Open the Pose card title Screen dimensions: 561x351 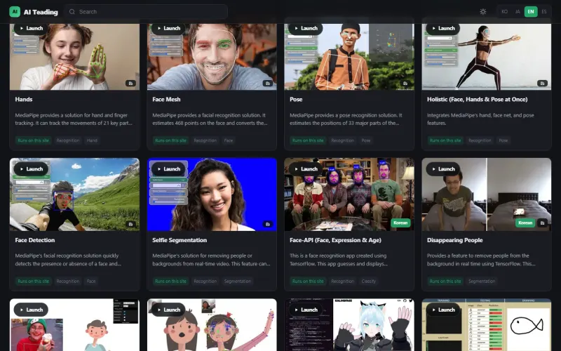(296, 99)
